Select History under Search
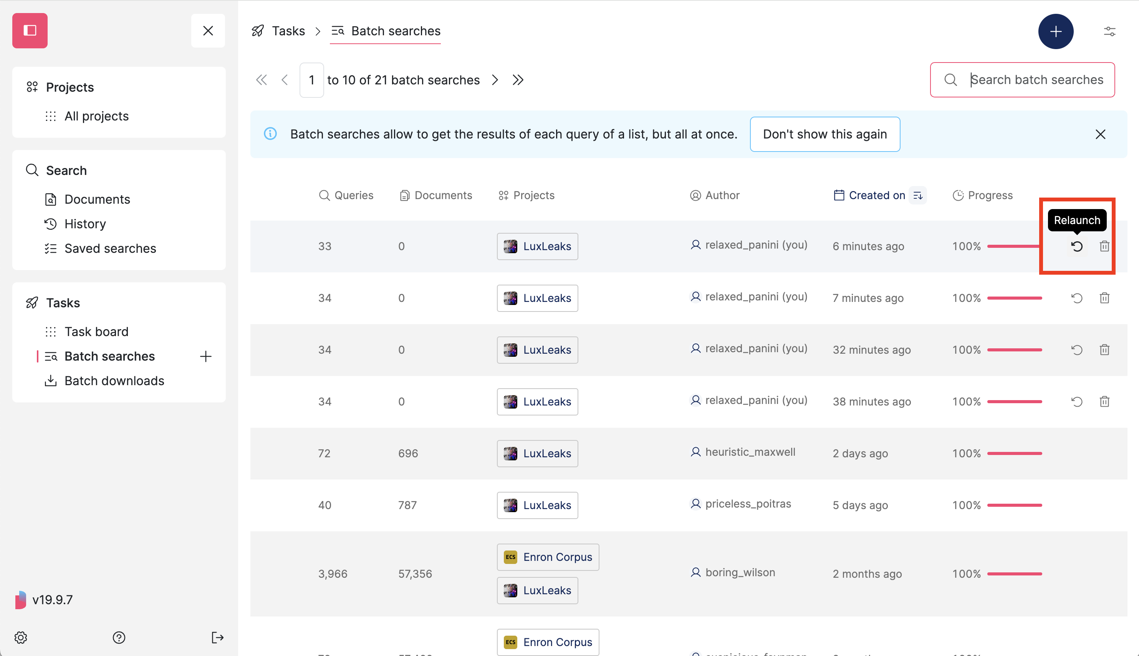The height and width of the screenshot is (656, 1139). coord(86,224)
